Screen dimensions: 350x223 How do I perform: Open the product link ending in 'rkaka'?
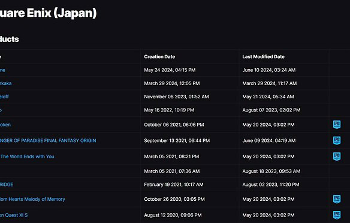(x=6, y=83)
